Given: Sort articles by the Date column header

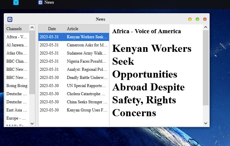Looking at the screenshot, I should 52,29.
